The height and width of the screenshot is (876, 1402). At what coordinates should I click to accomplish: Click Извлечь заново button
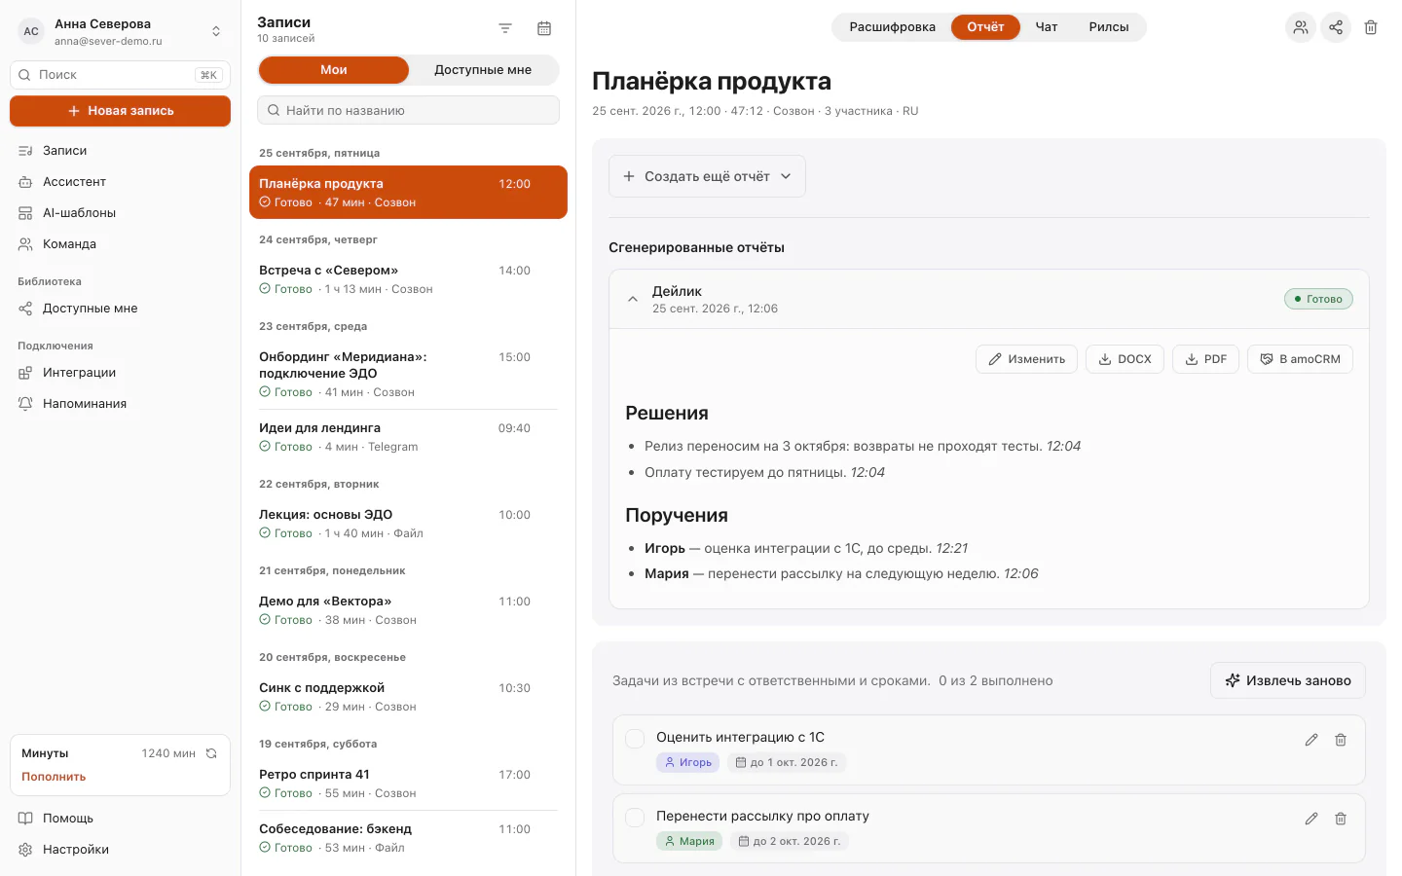[x=1287, y=680]
